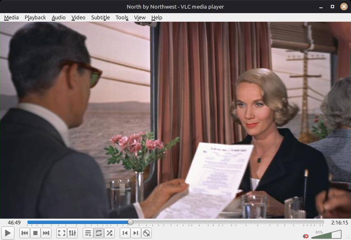Skip to next media in playlist
Image resolution: width=351 pixels, height=240 pixels.
46,233
